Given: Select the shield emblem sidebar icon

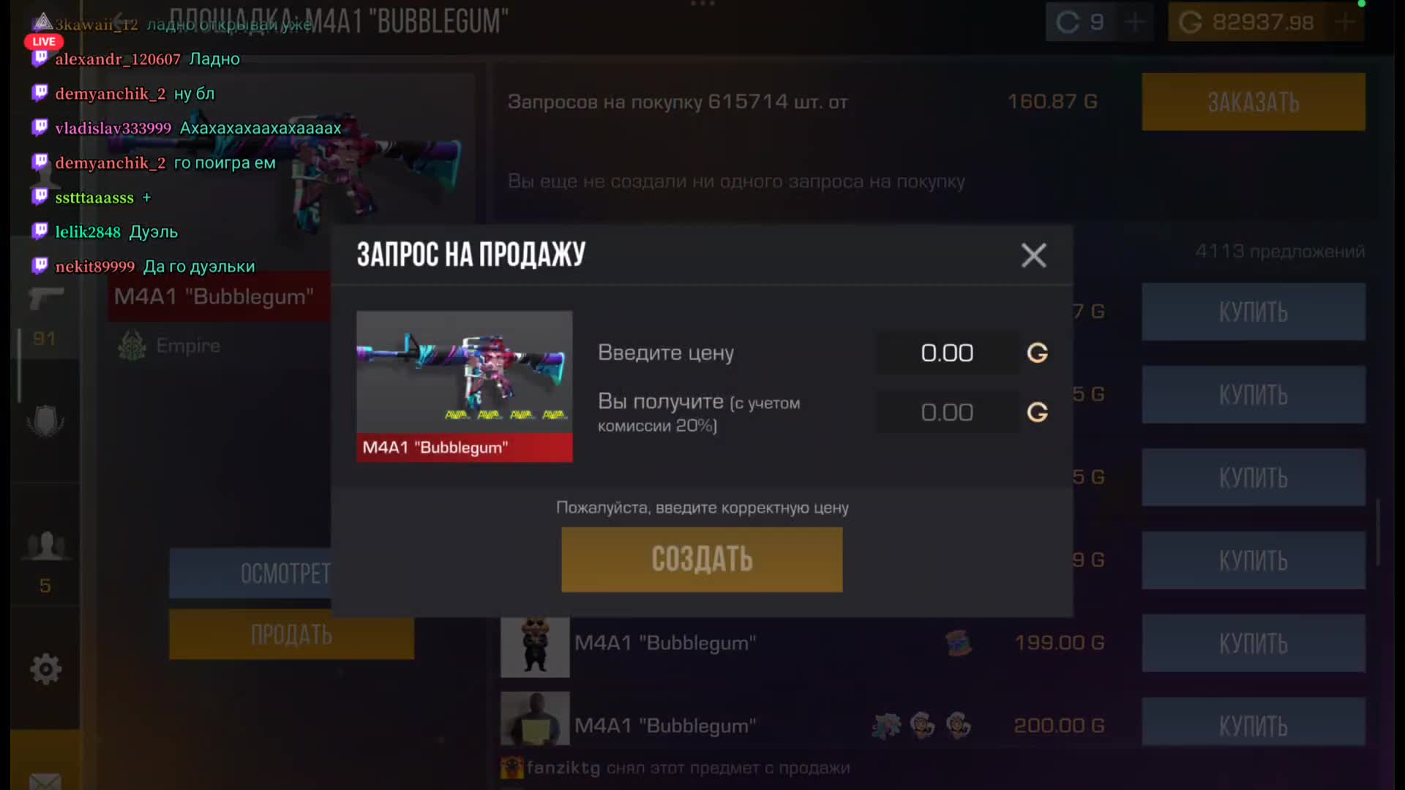Looking at the screenshot, I should point(45,421).
